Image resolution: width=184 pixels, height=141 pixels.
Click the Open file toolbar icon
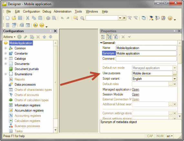(14, 18)
